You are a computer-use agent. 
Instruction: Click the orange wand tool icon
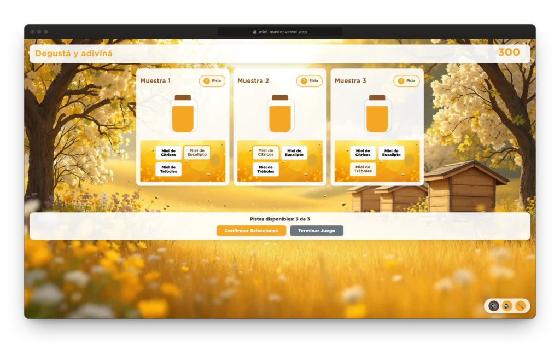click(x=521, y=306)
